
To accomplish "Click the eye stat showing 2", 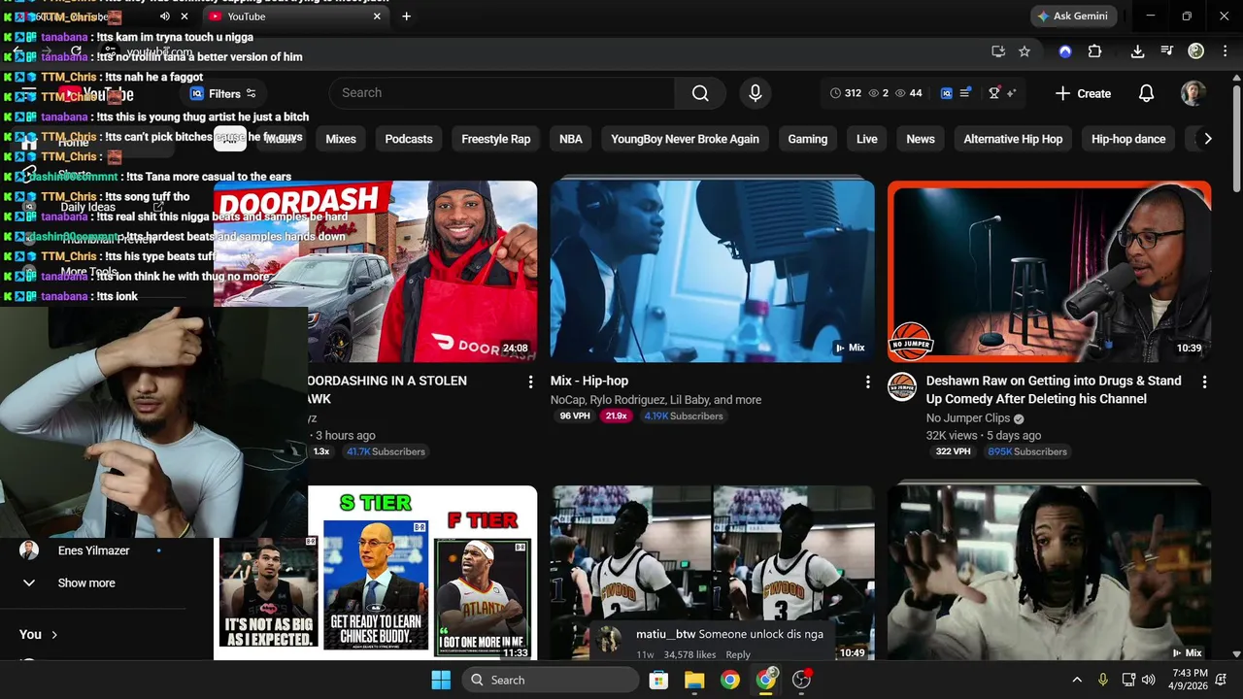I will (x=879, y=93).
